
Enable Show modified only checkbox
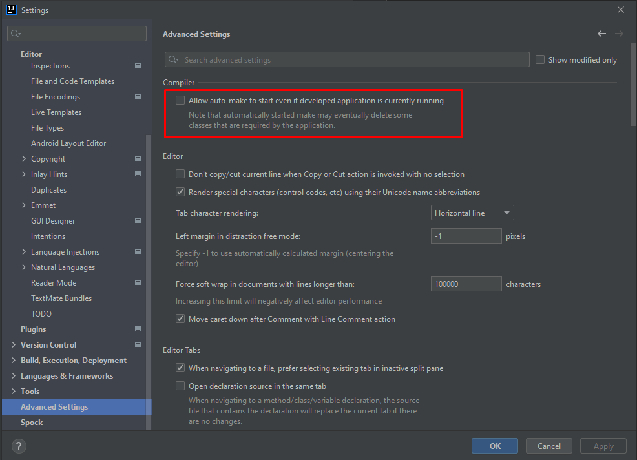pos(541,60)
